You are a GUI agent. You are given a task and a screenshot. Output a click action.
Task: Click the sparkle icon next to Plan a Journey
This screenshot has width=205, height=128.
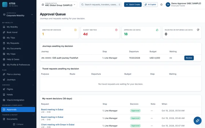[4, 74]
